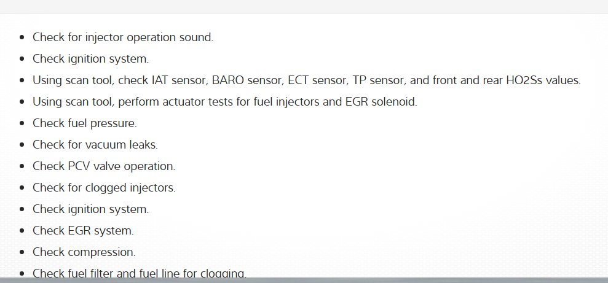This screenshot has height=283, width=608.
Task: Click the "Check for clogged injectors" line
Action: [x=104, y=188]
